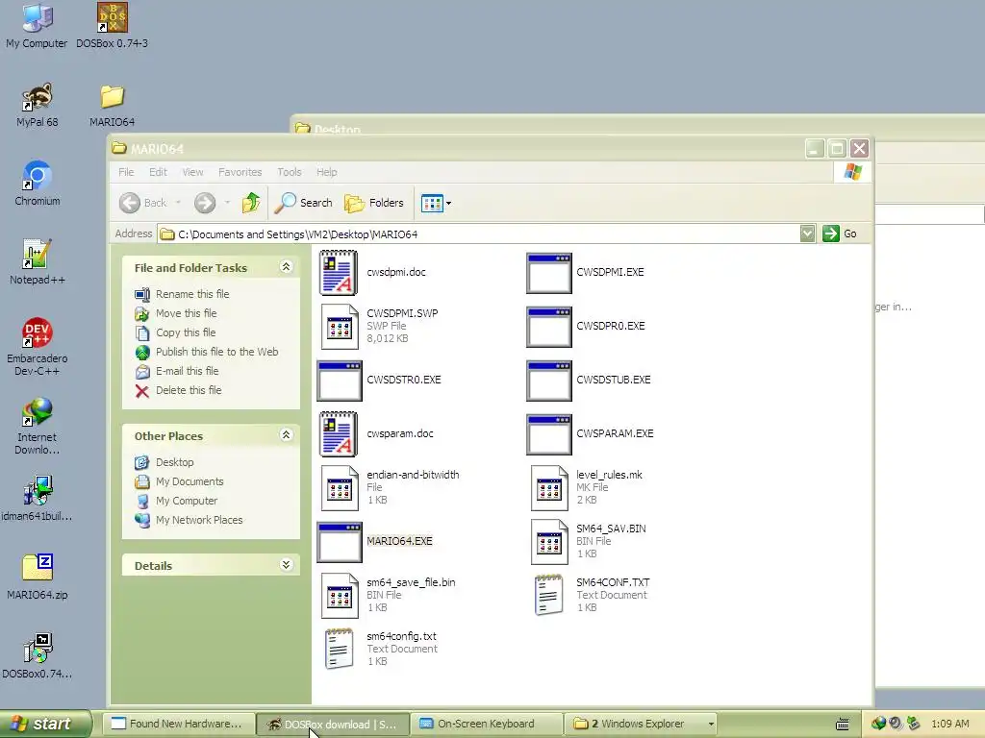The image size is (985, 738).
Task: Select the CWSPARAM.EXE file icon
Action: point(549,435)
